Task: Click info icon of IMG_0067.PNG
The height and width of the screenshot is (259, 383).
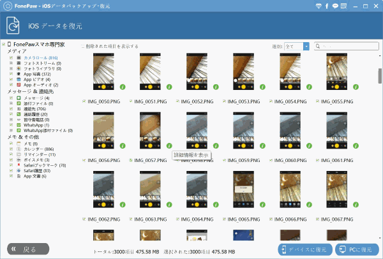Action: 356,205
